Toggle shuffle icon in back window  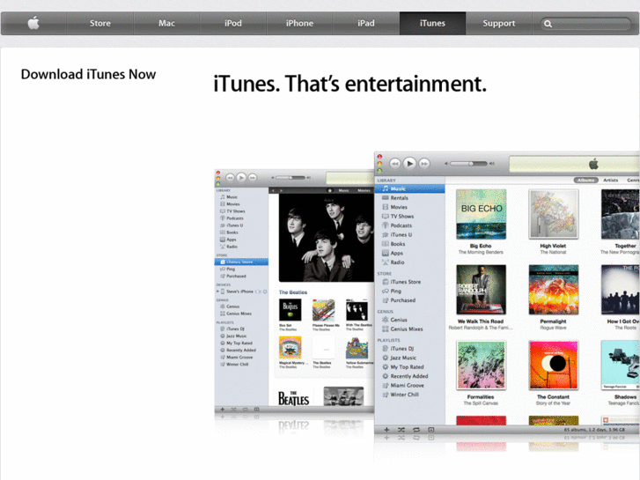click(x=233, y=410)
